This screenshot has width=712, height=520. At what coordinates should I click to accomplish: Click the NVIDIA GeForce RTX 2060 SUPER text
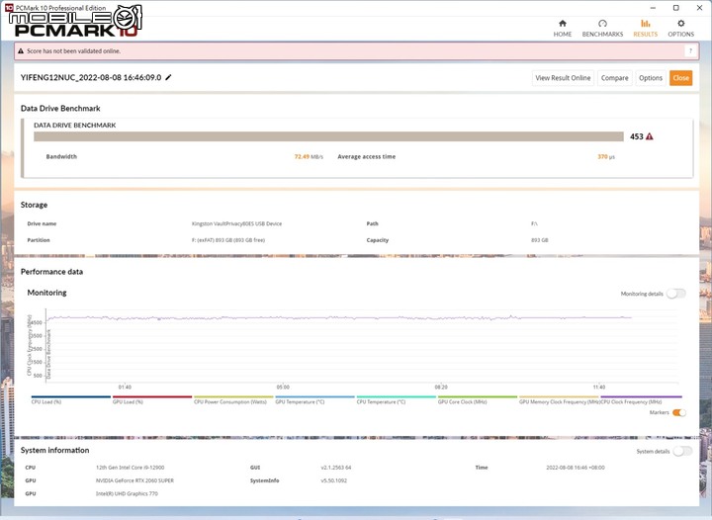coord(134,480)
